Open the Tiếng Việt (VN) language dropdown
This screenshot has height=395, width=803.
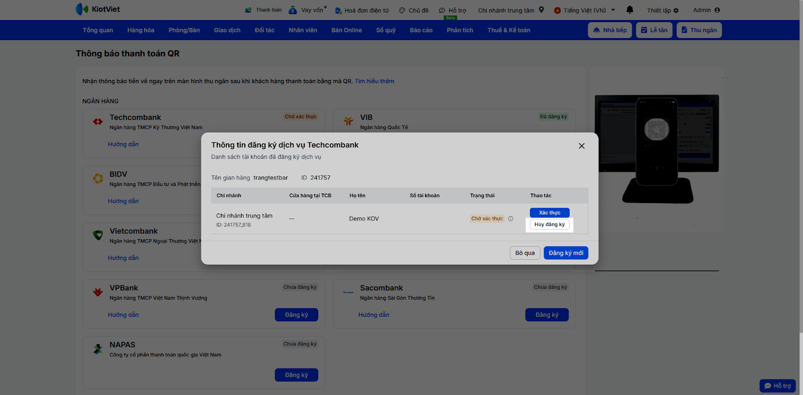click(x=585, y=10)
